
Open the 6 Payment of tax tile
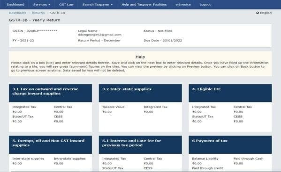click(230, 145)
